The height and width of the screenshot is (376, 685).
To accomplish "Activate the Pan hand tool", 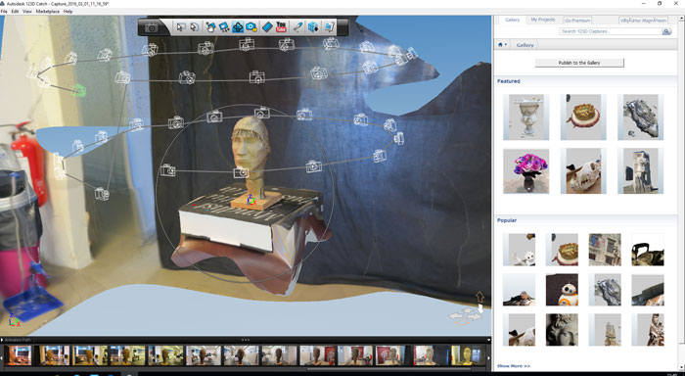I will 210,27.
